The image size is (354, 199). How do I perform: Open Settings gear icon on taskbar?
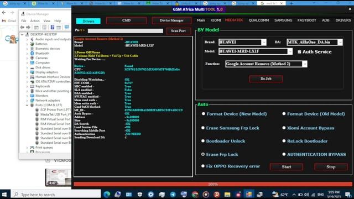[151, 194]
